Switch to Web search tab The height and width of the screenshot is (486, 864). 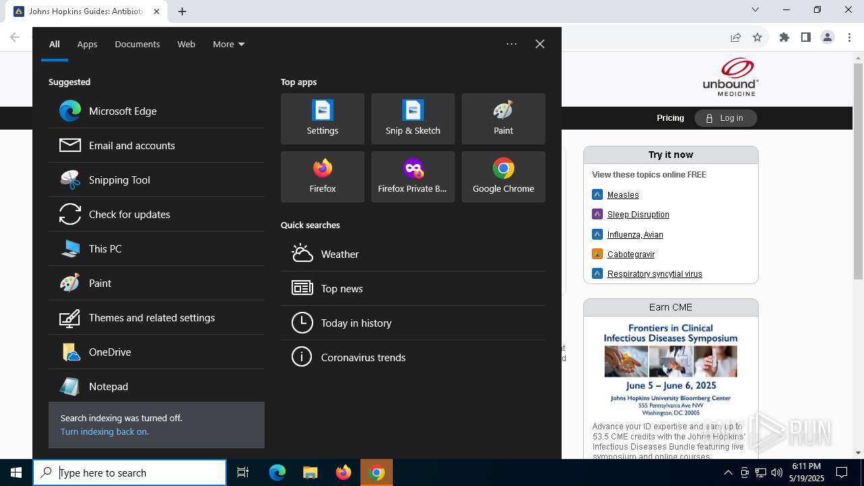[186, 44]
